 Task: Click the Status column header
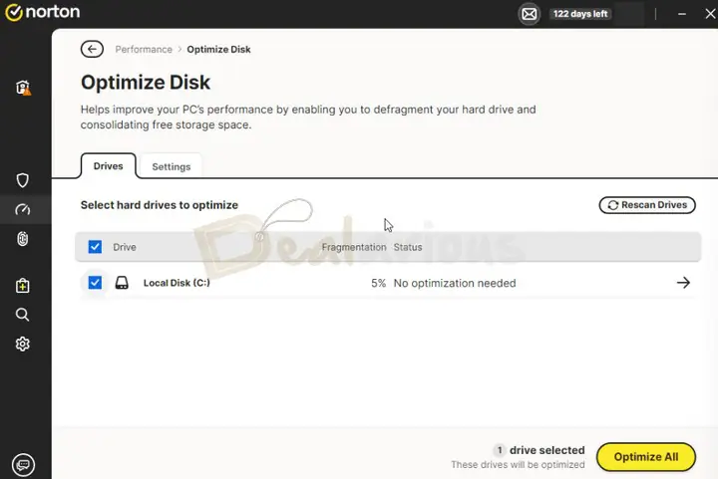(x=408, y=247)
